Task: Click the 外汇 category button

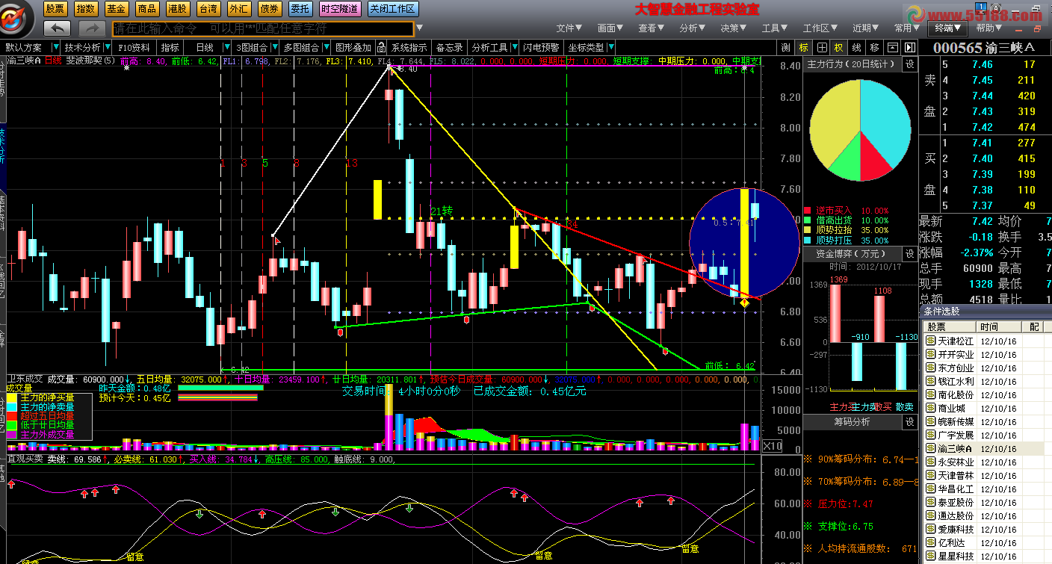Action: 238,9
